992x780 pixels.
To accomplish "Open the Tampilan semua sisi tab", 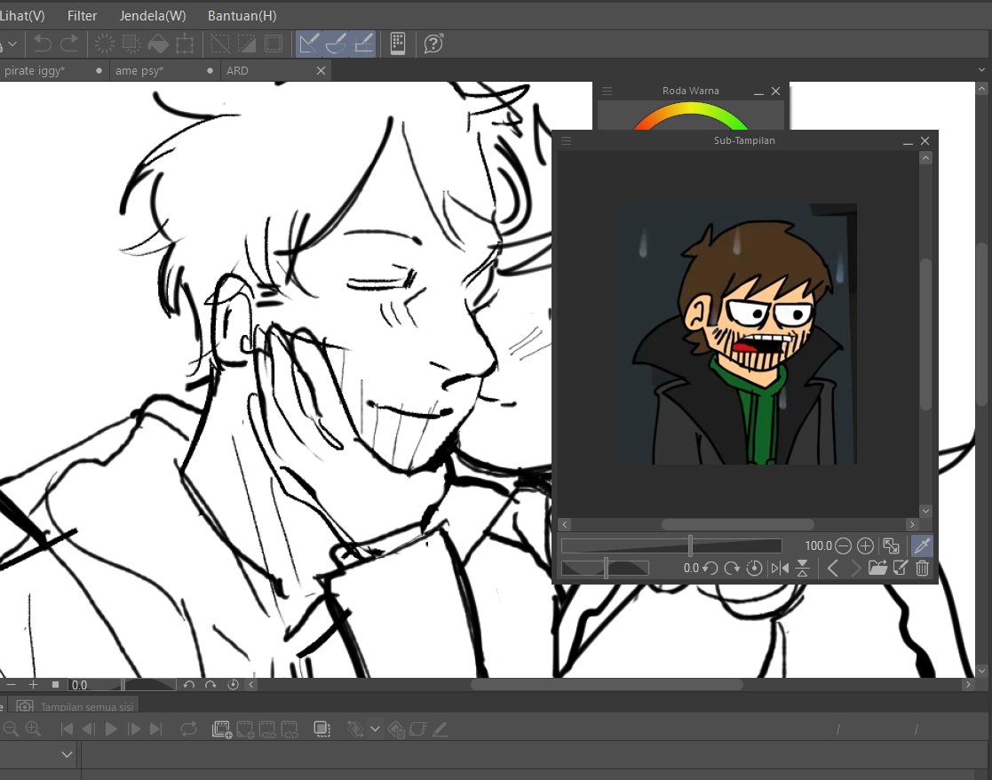I will click(75, 706).
